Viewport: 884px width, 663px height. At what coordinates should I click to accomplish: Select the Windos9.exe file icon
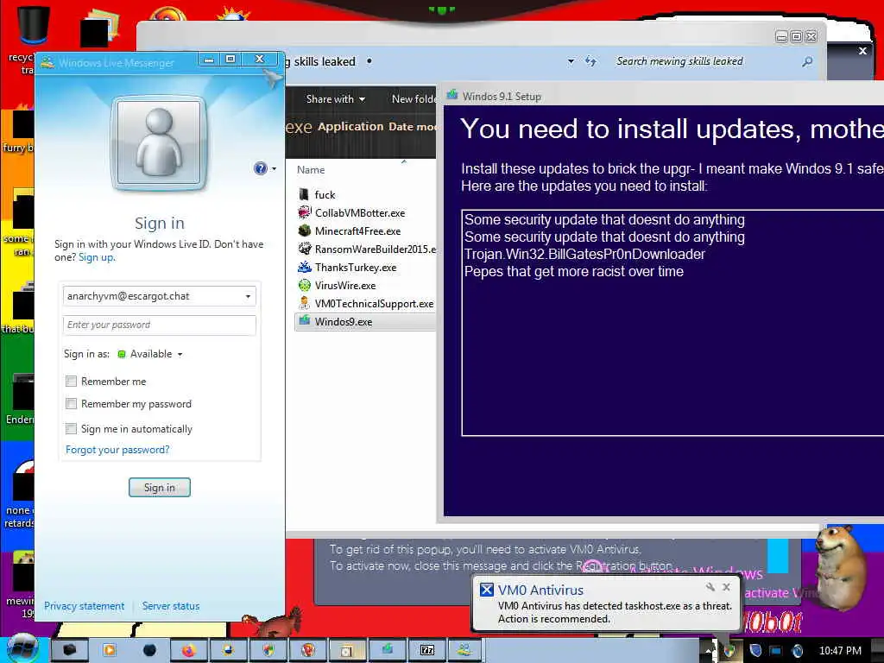tap(305, 321)
